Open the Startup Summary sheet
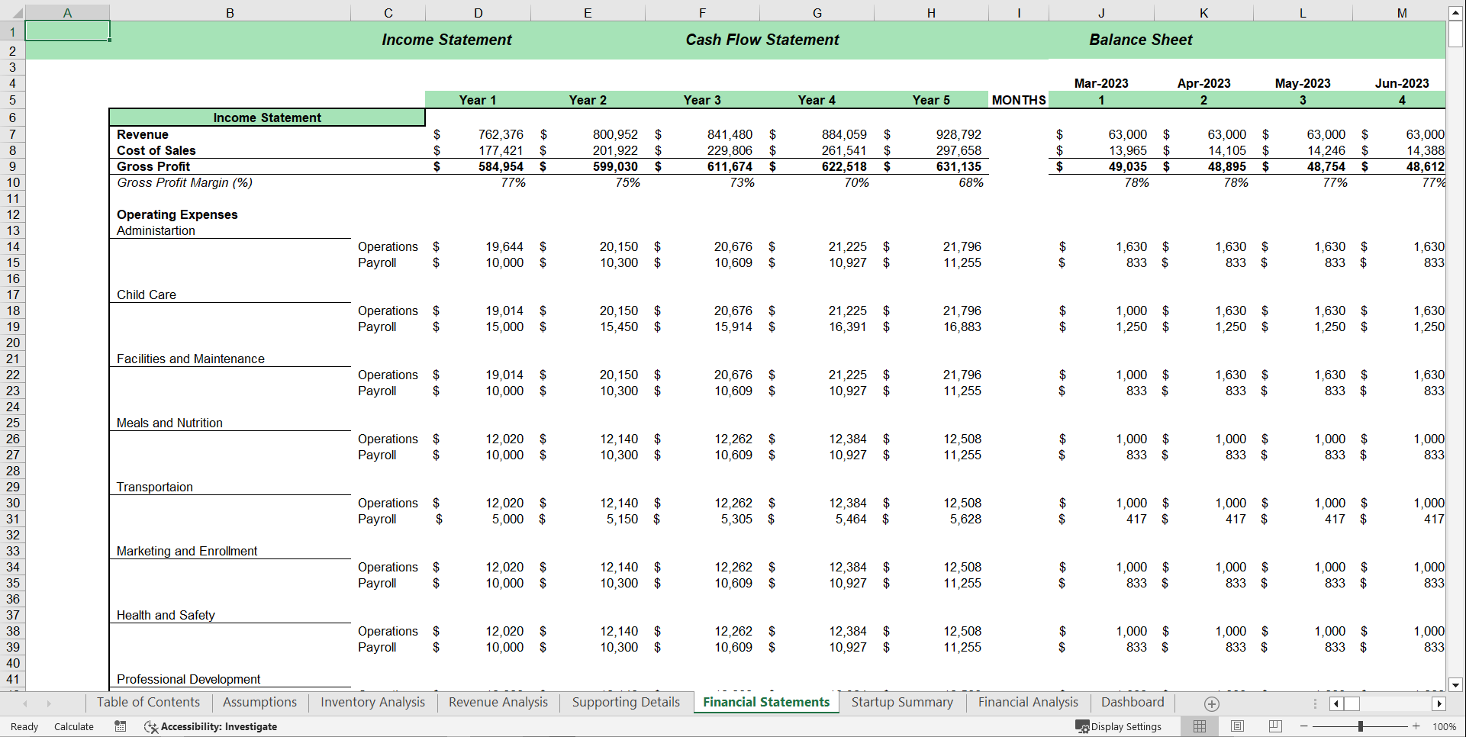The image size is (1466, 737). tap(902, 703)
